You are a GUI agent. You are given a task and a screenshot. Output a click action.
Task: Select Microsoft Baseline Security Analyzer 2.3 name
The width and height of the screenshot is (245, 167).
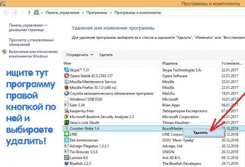[102, 117]
